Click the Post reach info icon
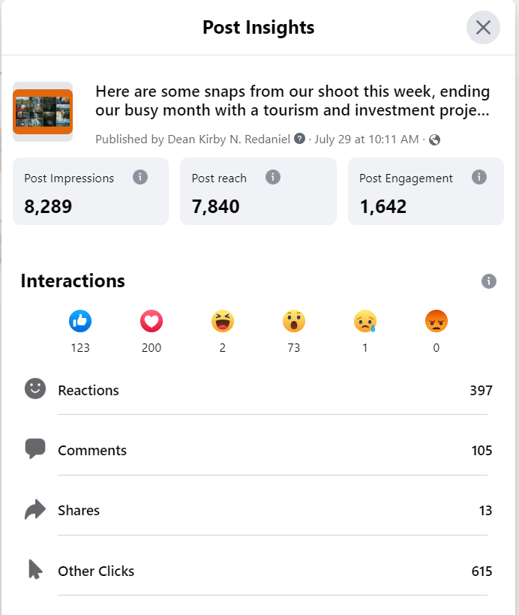Viewport: 519px width, 615px height. [273, 178]
